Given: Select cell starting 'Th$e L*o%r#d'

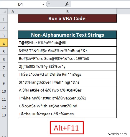Looking at the screenshot, I should click(67, 74).
